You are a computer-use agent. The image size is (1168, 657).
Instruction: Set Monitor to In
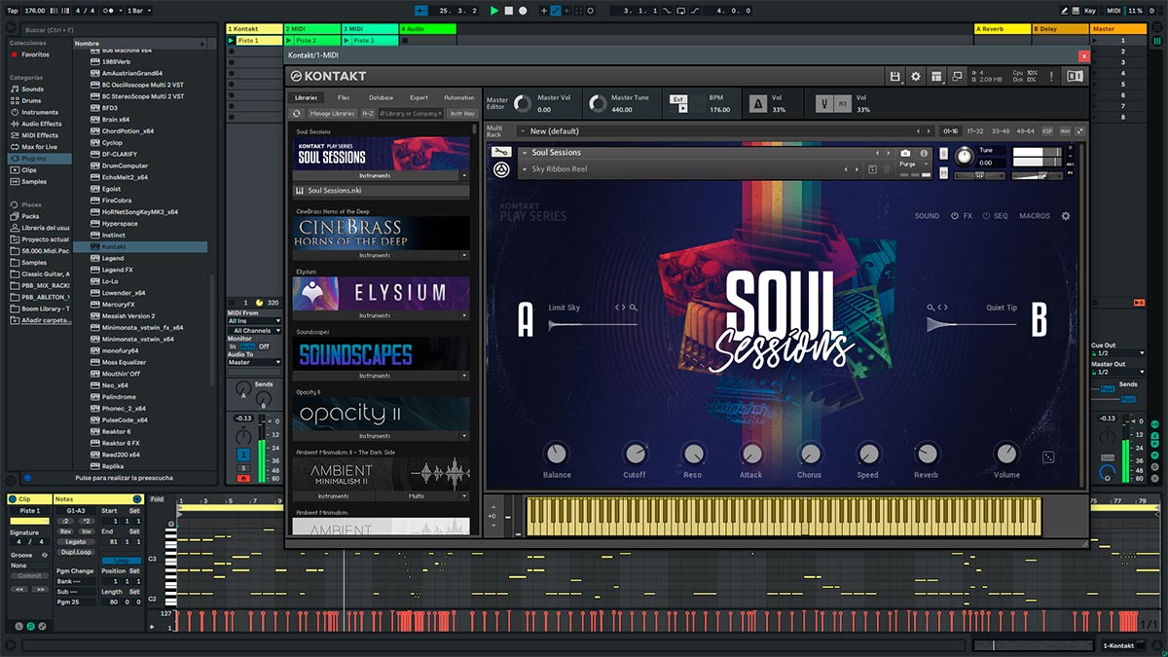click(233, 347)
